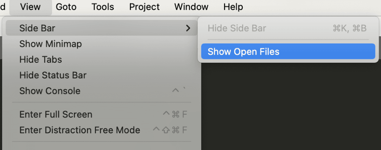Toggle Show Minimap in the View menu

click(x=51, y=44)
